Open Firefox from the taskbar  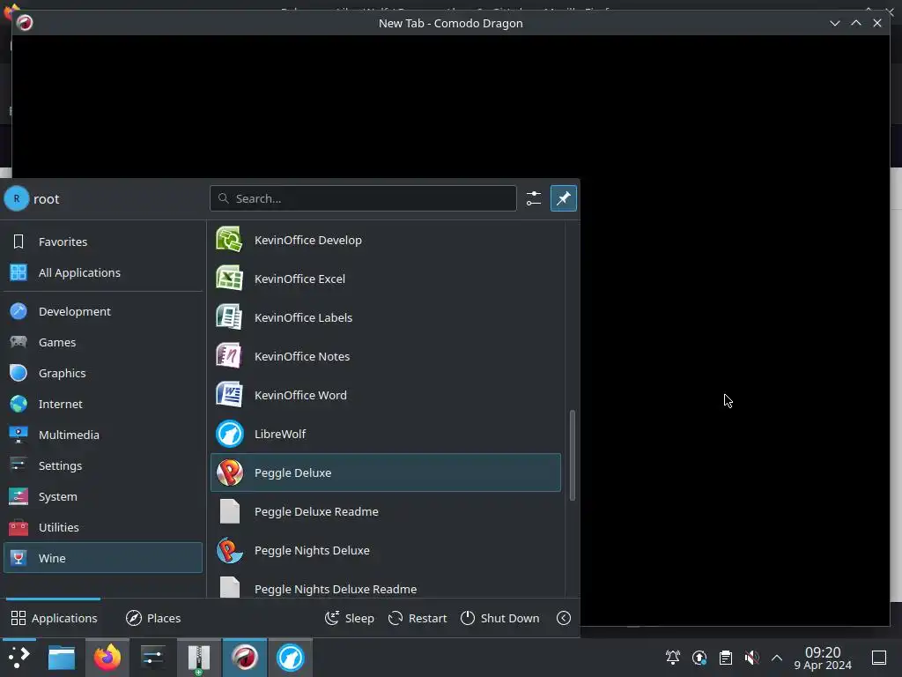coord(107,658)
